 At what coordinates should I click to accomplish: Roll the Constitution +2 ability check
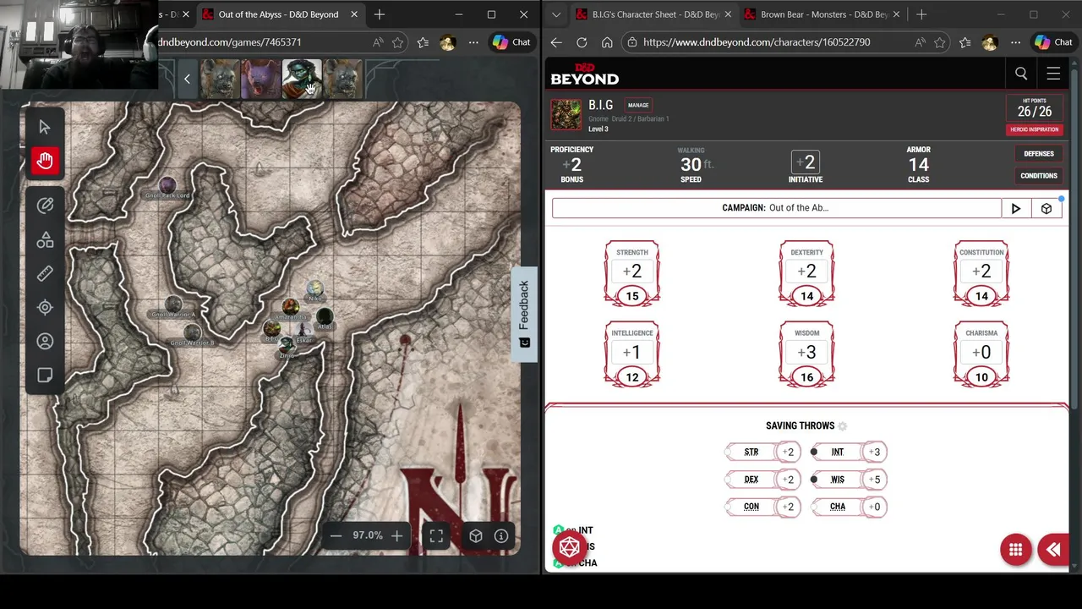[981, 272]
